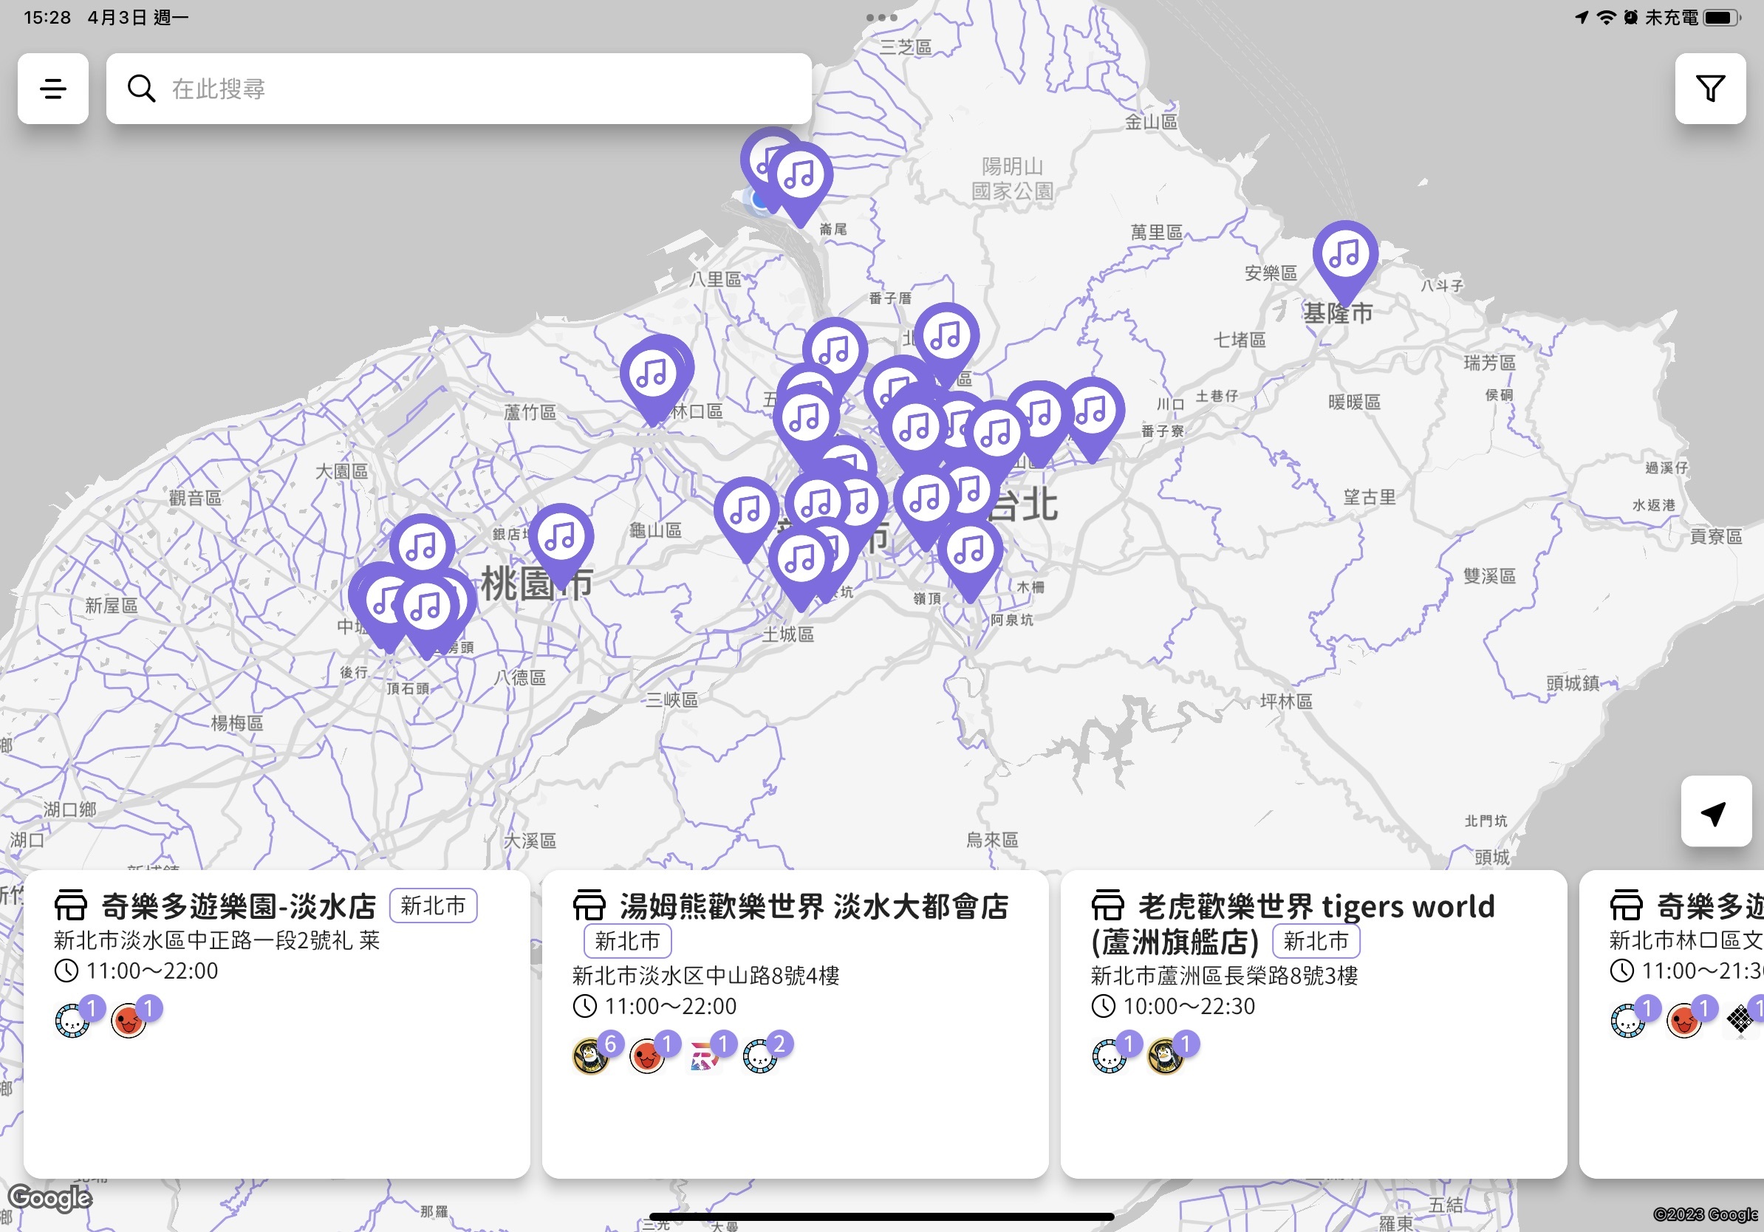Image resolution: width=1764 pixels, height=1232 pixels.
Task: Tap the colorful game icon on 湯姆熊歡樂世界 card
Action: 704,1056
